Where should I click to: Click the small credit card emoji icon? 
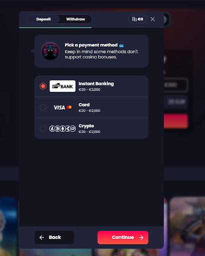[x=121, y=45]
